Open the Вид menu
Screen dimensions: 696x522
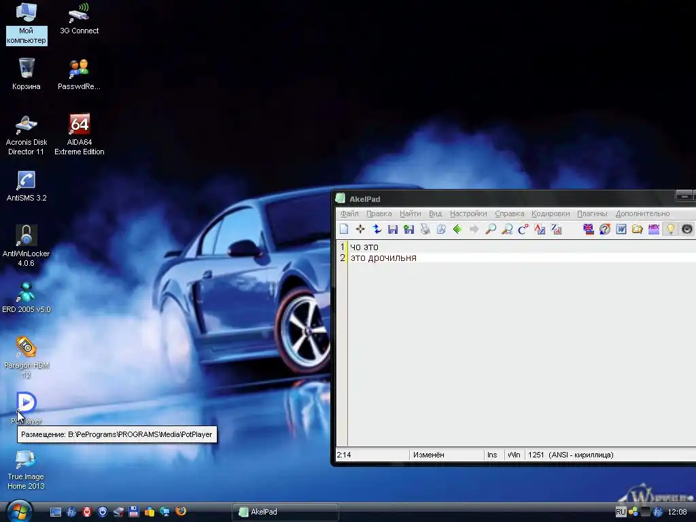[435, 213]
